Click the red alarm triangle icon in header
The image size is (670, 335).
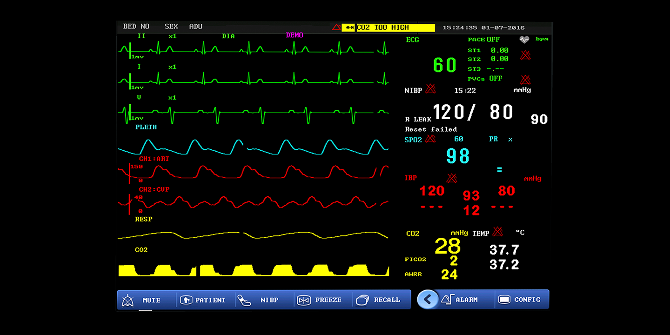(x=336, y=27)
